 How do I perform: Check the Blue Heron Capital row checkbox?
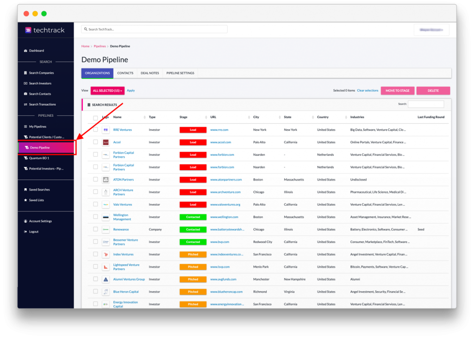click(95, 292)
